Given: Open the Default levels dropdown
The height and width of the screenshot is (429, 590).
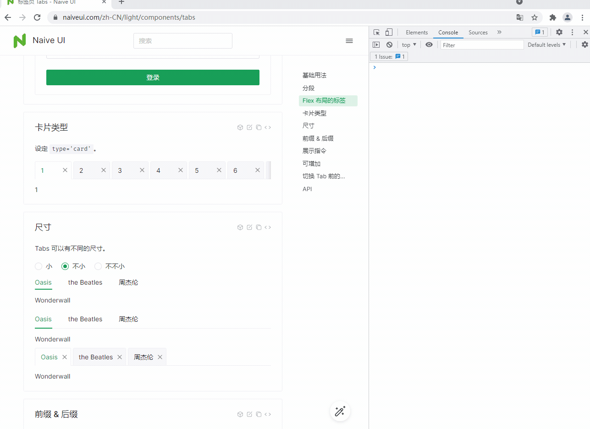Looking at the screenshot, I should [x=546, y=44].
